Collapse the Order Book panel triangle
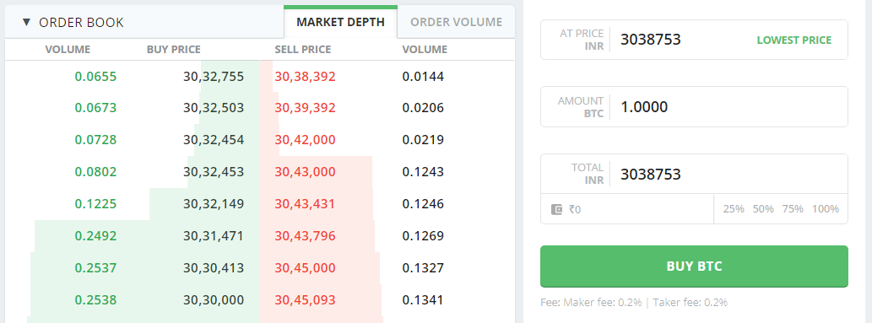872x323 pixels. coord(26,23)
